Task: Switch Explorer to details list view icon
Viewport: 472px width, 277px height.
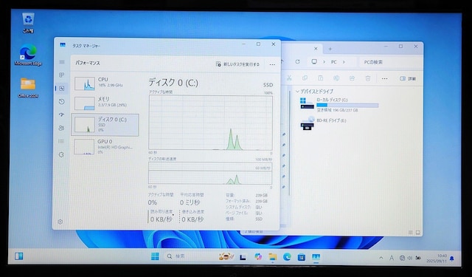Action: click(411, 233)
